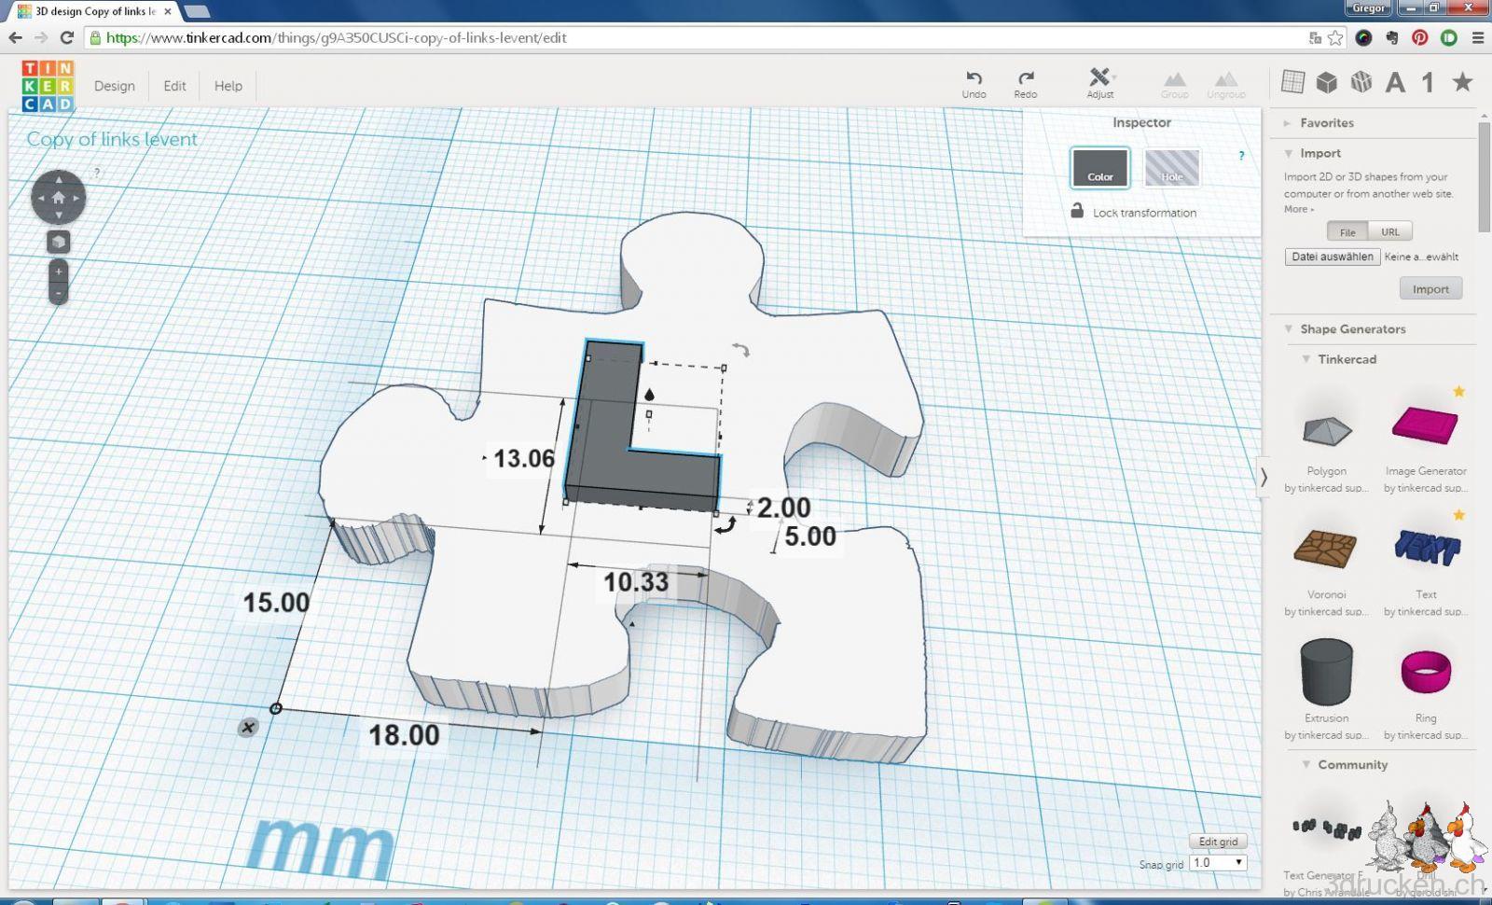Click the Datei auswählen button
The width and height of the screenshot is (1492, 905).
[x=1332, y=257]
